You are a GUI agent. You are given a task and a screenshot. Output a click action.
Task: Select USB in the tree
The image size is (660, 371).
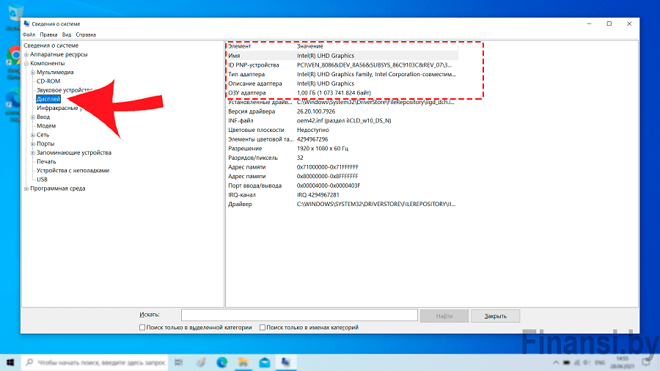click(42, 179)
